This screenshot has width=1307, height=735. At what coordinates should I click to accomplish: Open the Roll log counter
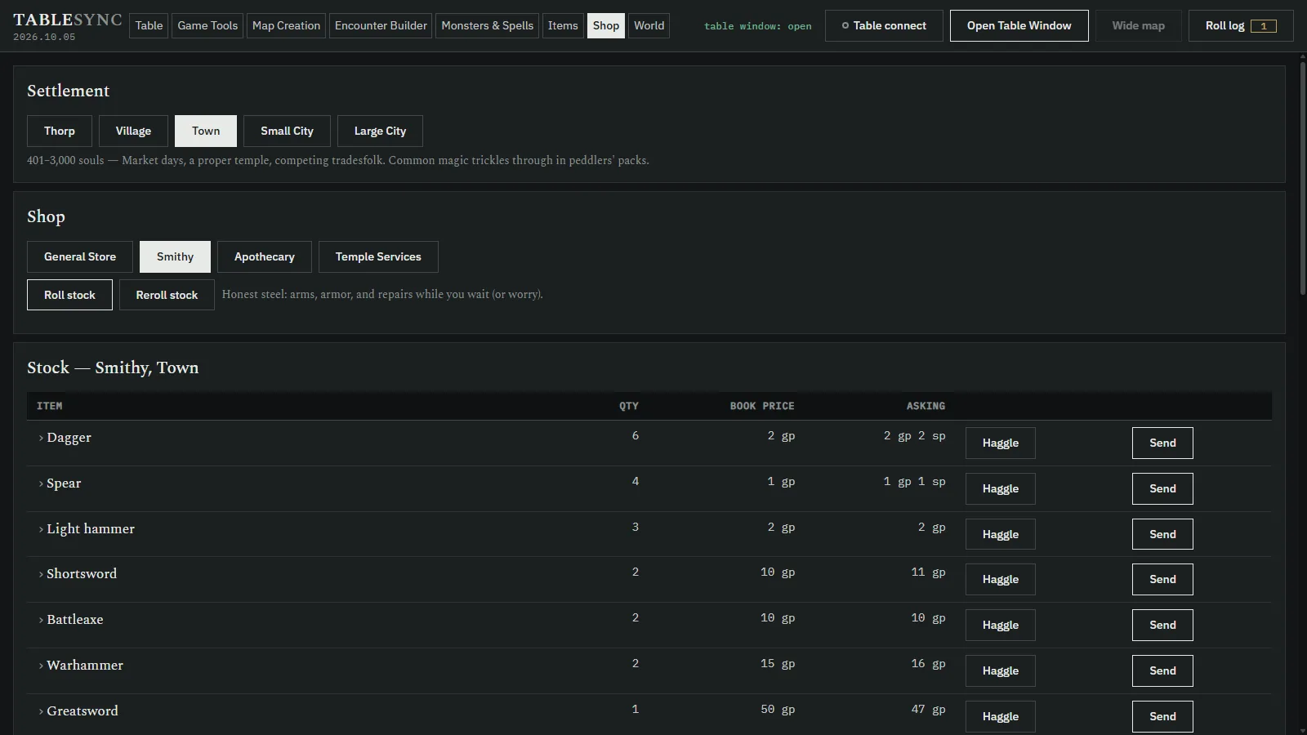(x=1241, y=25)
